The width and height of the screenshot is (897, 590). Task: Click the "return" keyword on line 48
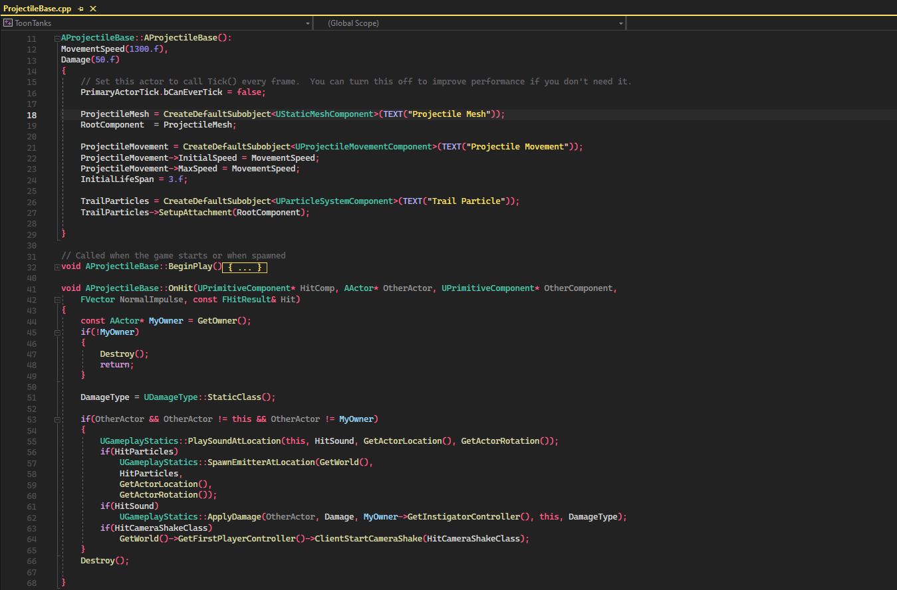(x=116, y=365)
